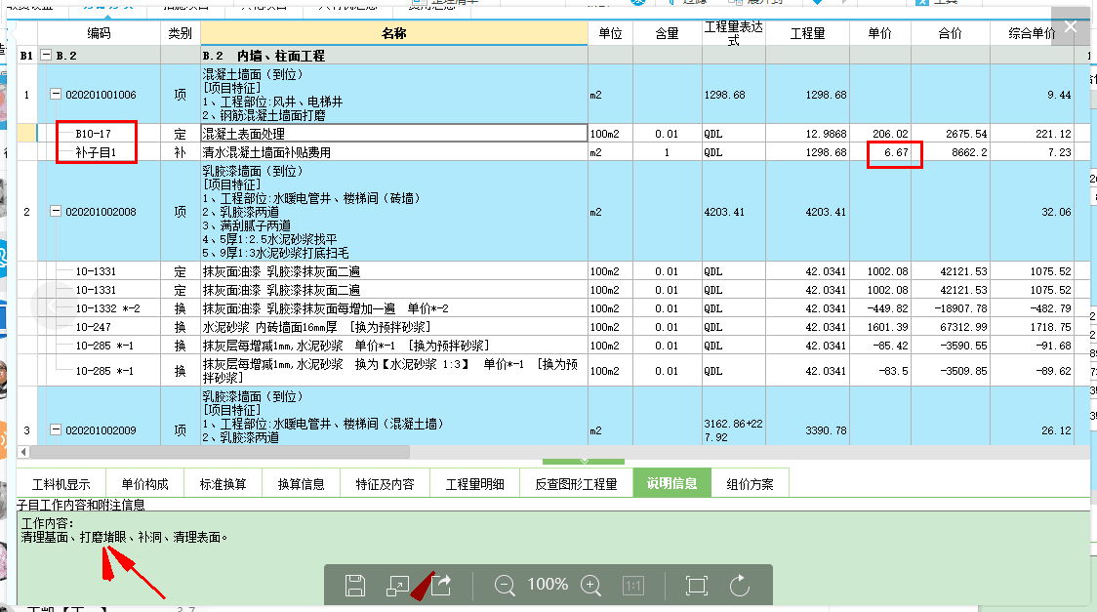Screen dimensions: 1097x612
Task: Rotate the image with the rotate icon
Action: [740, 586]
